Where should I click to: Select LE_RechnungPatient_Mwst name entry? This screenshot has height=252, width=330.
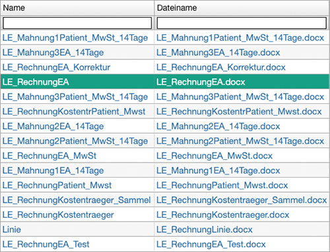[x=57, y=186]
